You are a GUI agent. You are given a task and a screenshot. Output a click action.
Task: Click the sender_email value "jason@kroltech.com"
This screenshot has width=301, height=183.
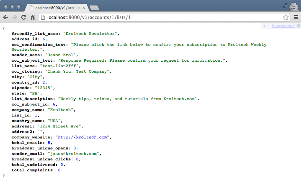tap(73, 154)
